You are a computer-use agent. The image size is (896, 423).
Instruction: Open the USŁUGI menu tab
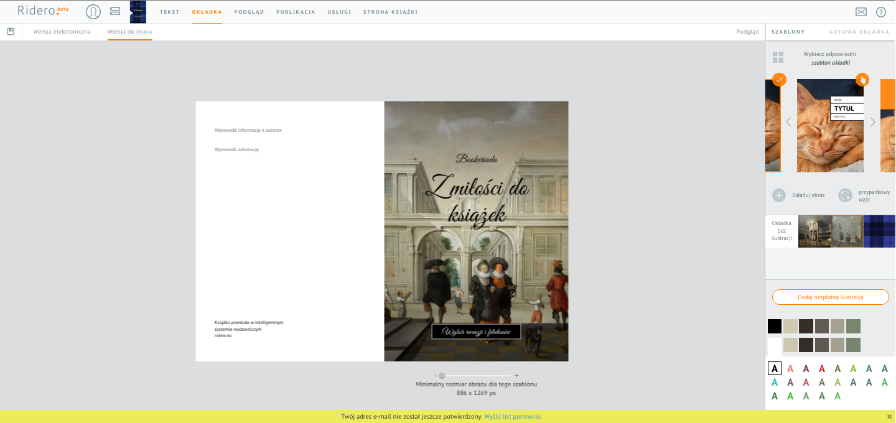339,12
